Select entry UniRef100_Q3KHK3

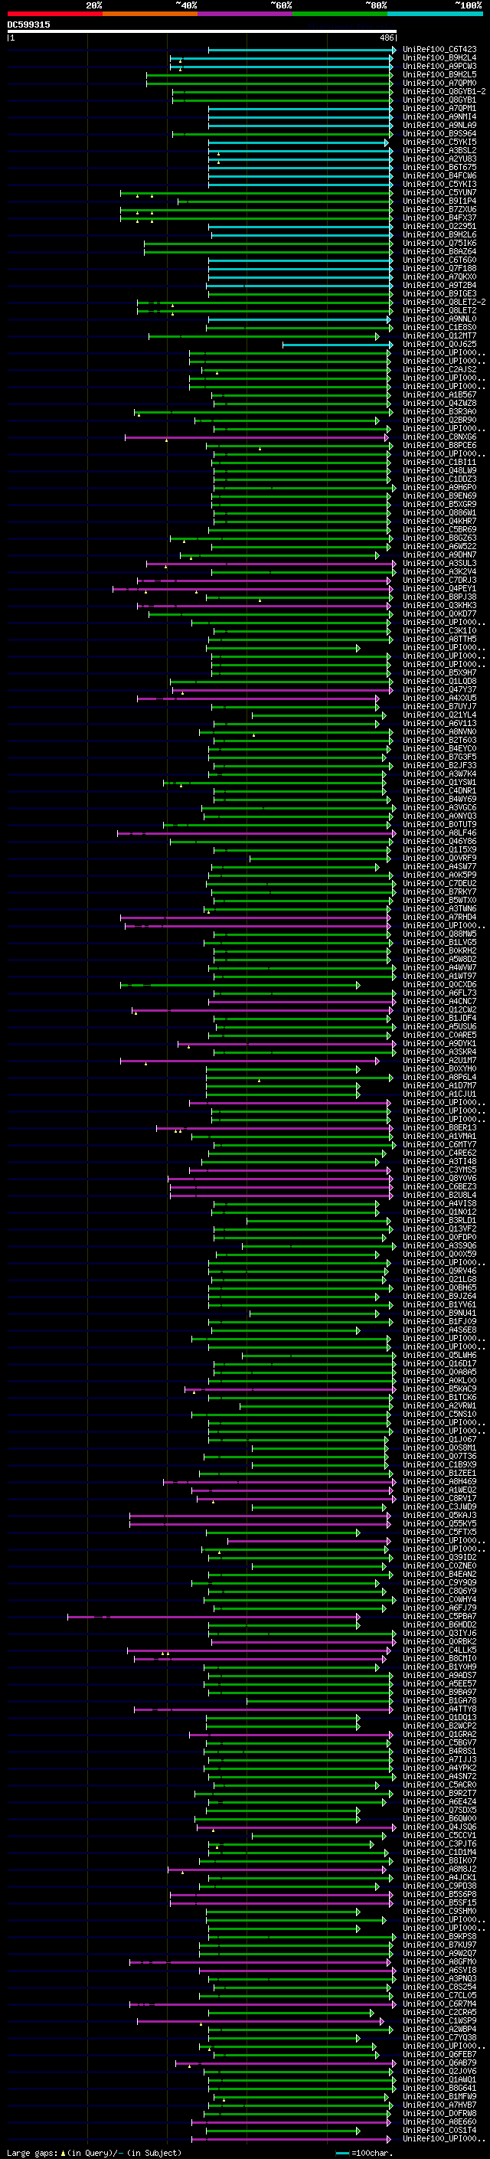[x=439, y=605]
